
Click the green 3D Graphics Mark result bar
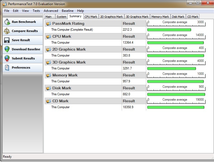click(x=171, y=69)
